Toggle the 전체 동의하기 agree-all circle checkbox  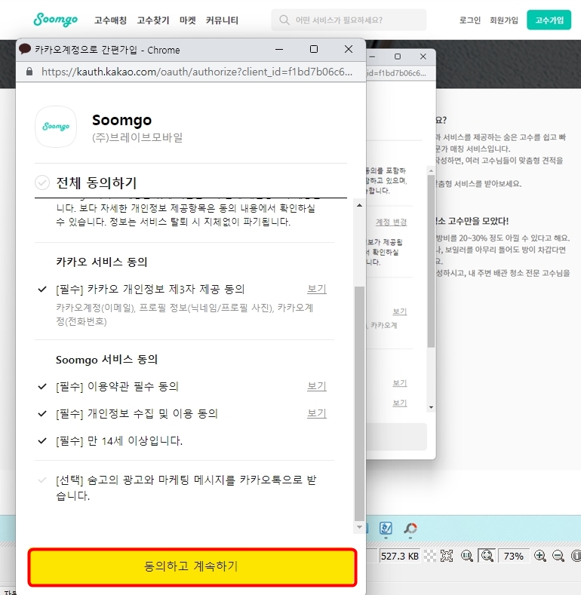coord(42,182)
